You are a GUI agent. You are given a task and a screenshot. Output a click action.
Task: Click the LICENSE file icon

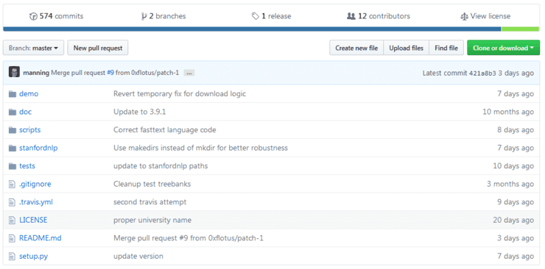13,220
